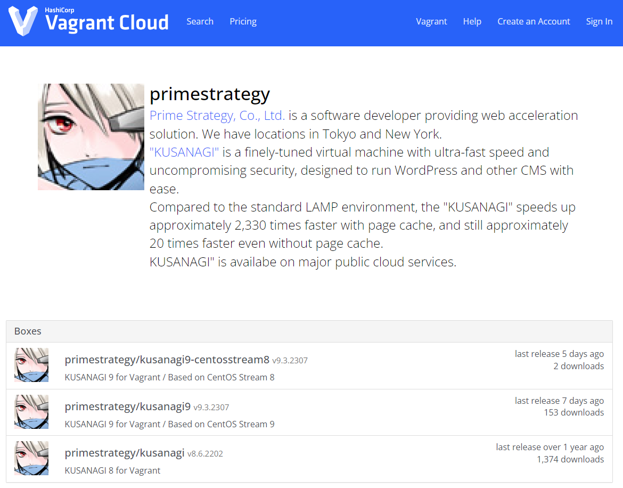Screen dimensions: 623x488
Task: Open primestrategy/kusanagi9-centosstream8 box
Action: (167, 360)
